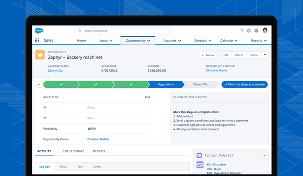The width and height of the screenshot is (303, 176).
Task: Open the Calendar tab
Action: coord(227,41)
